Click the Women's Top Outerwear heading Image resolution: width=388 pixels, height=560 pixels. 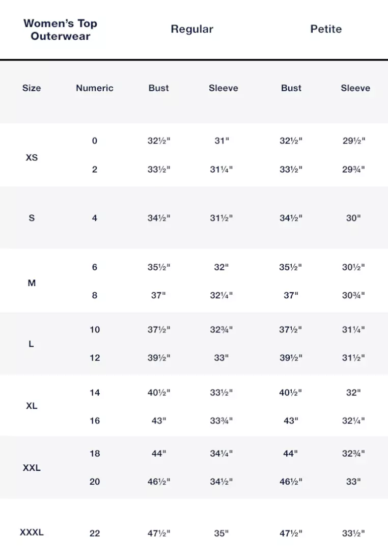click(x=60, y=30)
